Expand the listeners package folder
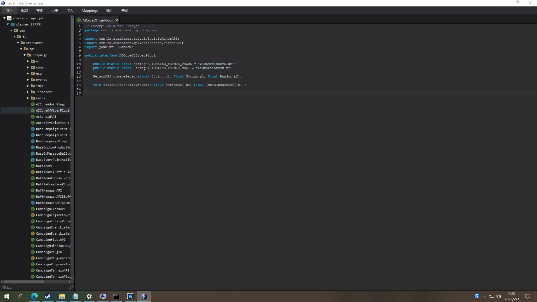Image resolution: width=537 pixels, height=302 pixels. click(28, 92)
